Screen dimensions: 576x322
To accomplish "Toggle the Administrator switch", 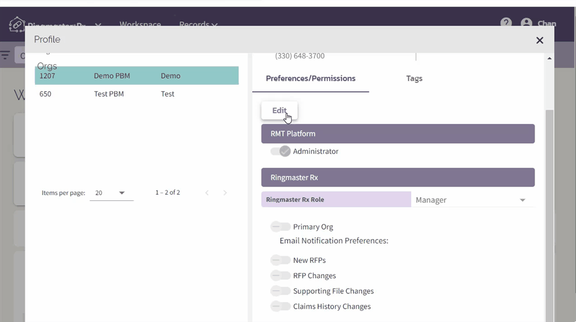I will pos(280,151).
